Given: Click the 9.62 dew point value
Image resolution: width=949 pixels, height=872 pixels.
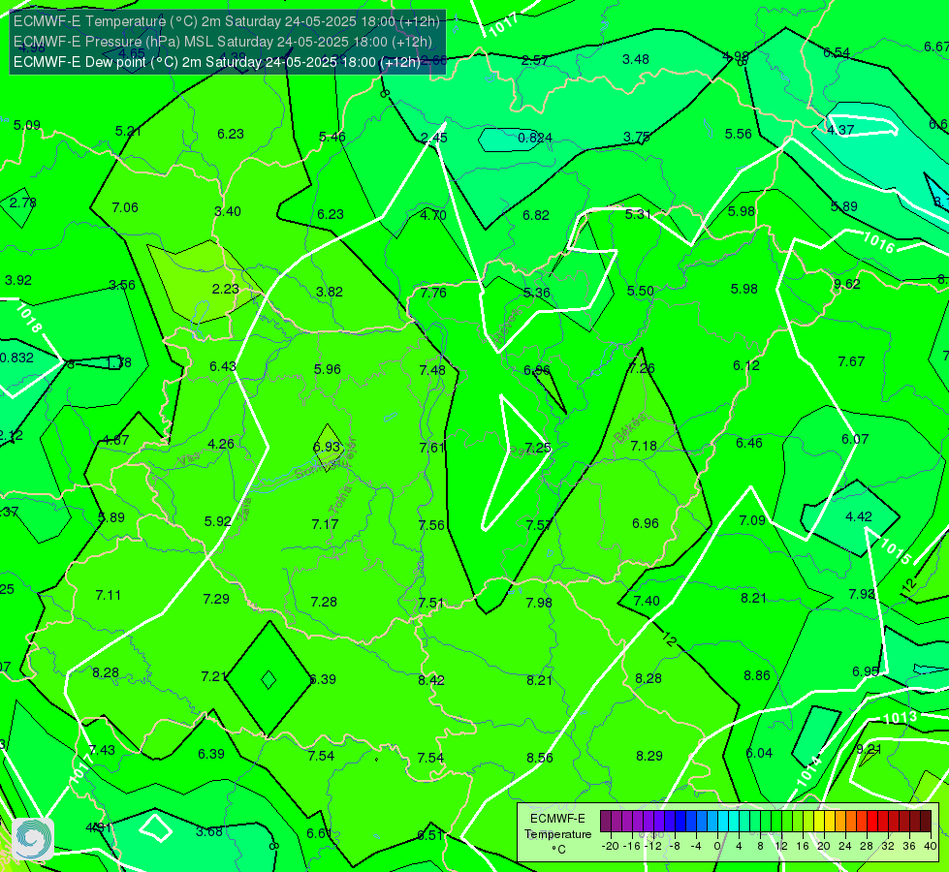Looking at the screenshot, I should click(846, 284).
